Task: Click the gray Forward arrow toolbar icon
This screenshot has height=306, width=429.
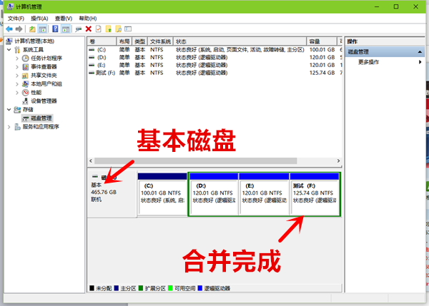Action: pyautogui.click(x=19, y=29)
